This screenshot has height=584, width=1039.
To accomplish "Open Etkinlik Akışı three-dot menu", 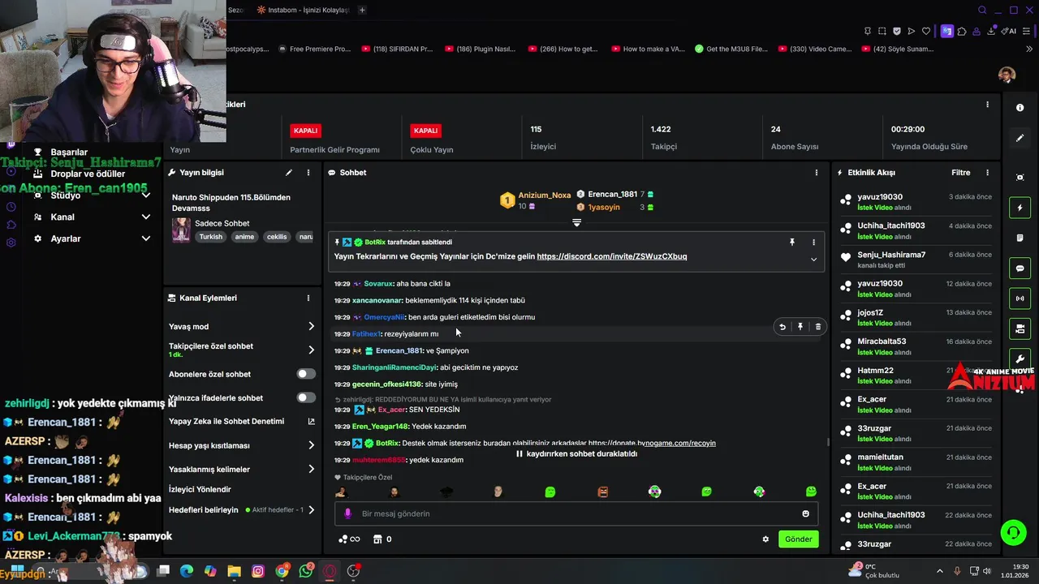I will (x=987, y=173).
